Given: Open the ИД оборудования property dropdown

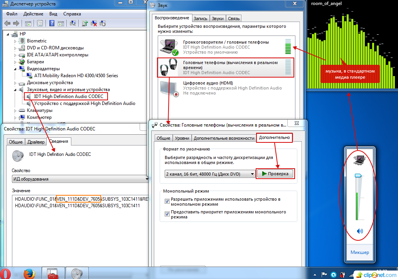Looking at the screenshot, I should [x=80, y=179].
